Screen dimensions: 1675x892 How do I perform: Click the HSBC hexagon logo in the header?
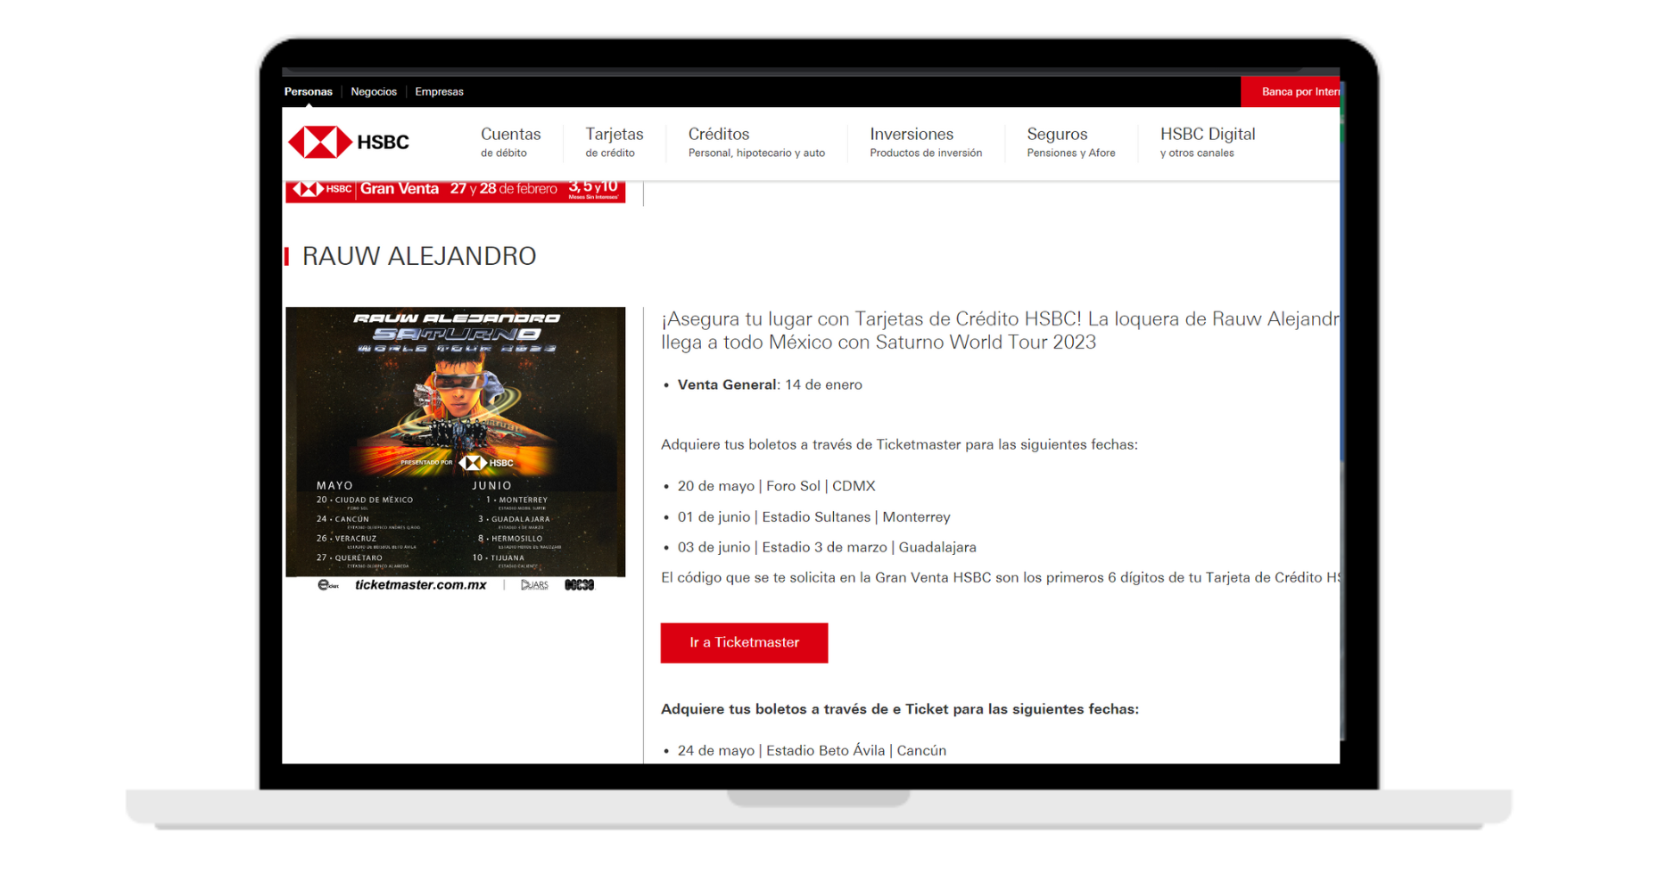point(318,140)
